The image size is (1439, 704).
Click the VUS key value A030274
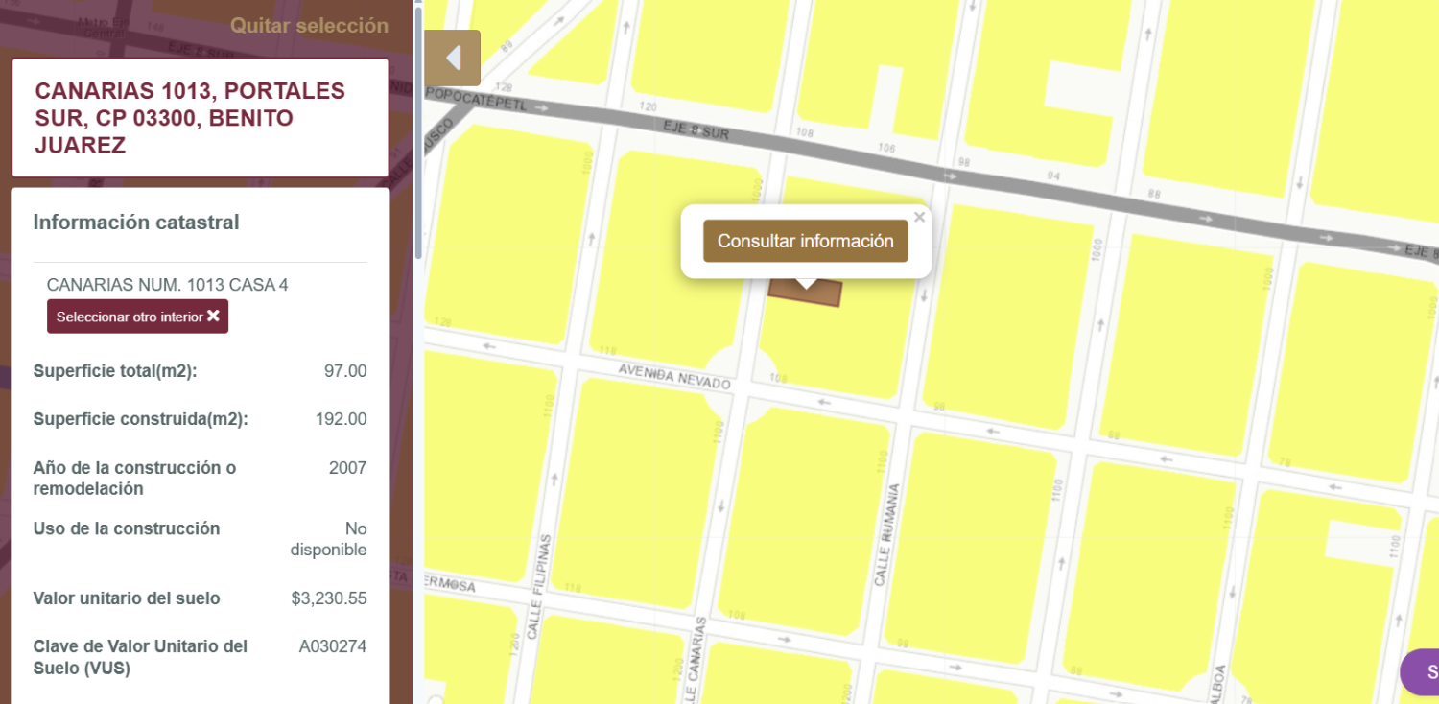tap(333, 646)
